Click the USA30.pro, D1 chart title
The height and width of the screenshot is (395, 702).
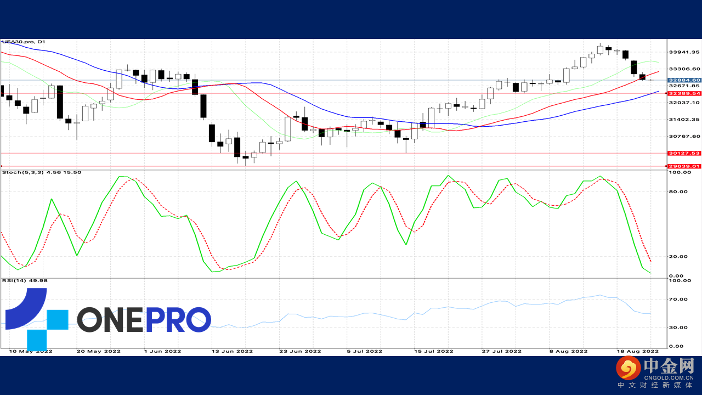click(x=23, y=42)
